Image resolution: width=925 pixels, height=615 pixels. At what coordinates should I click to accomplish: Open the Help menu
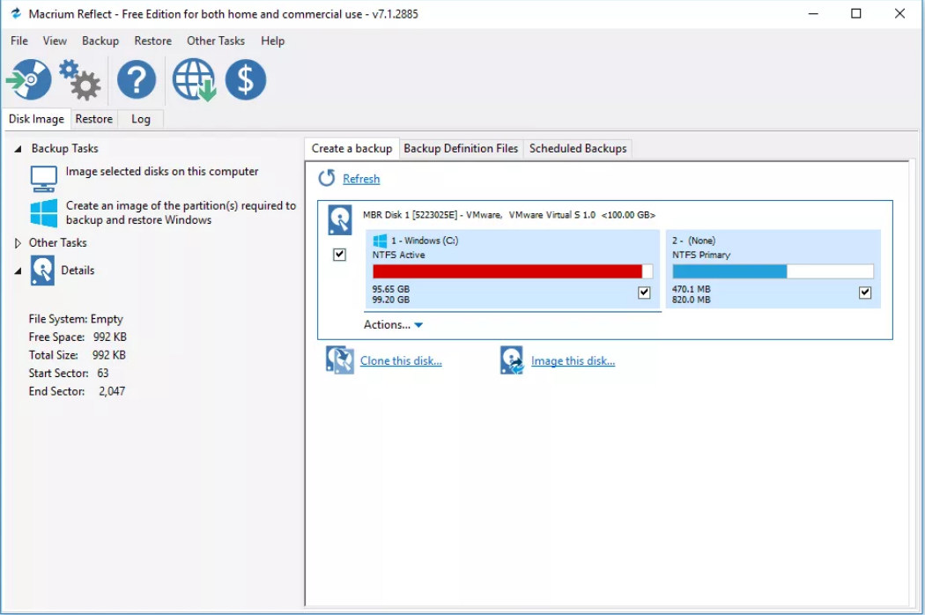click(272, 41)
